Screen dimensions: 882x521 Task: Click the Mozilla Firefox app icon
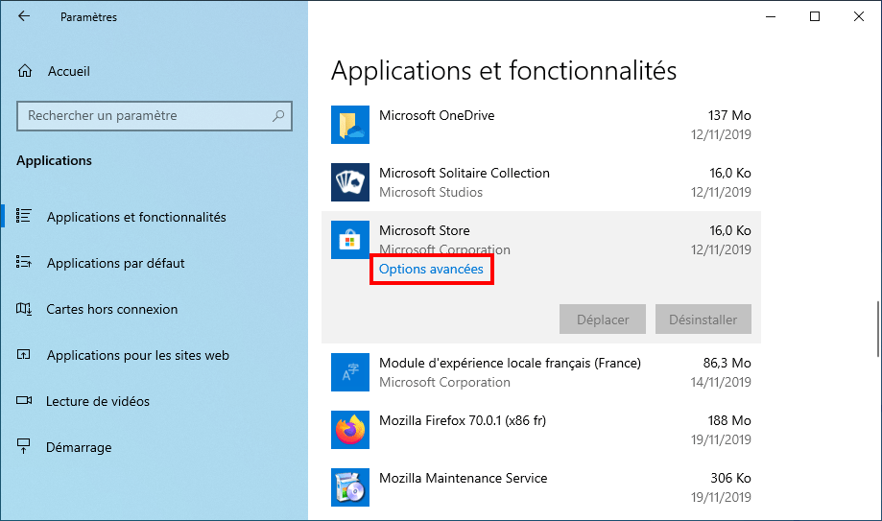coord(350,429)
